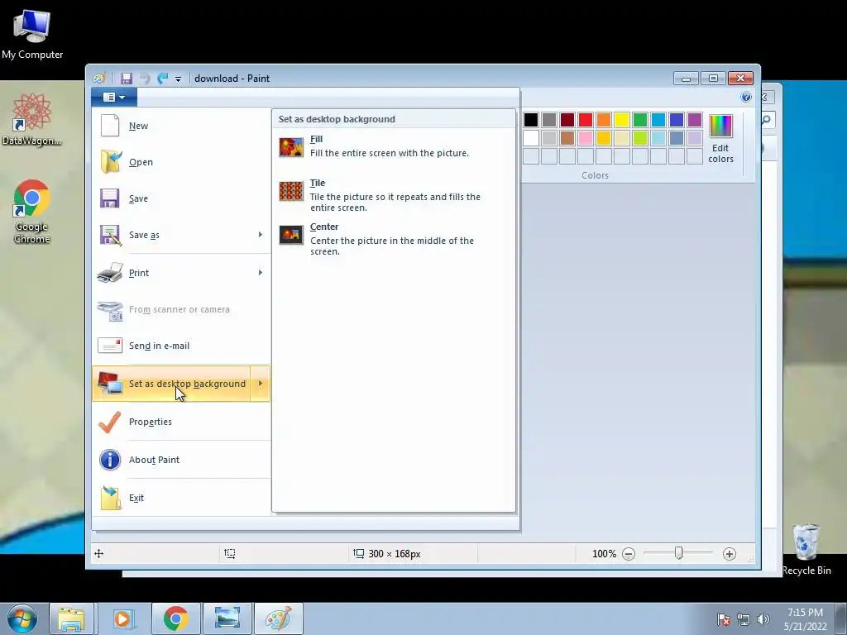
Task: Click the Redo arrow in Paint title bar
Action: click(163, 79)
